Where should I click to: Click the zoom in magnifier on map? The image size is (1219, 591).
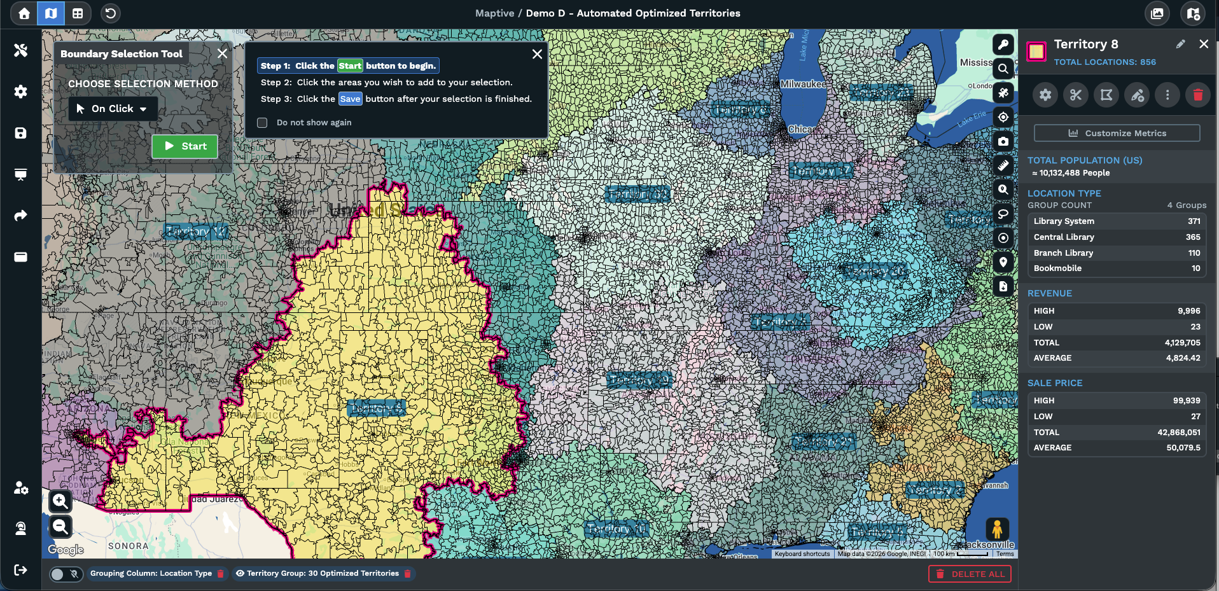click(x=60, y=501)
